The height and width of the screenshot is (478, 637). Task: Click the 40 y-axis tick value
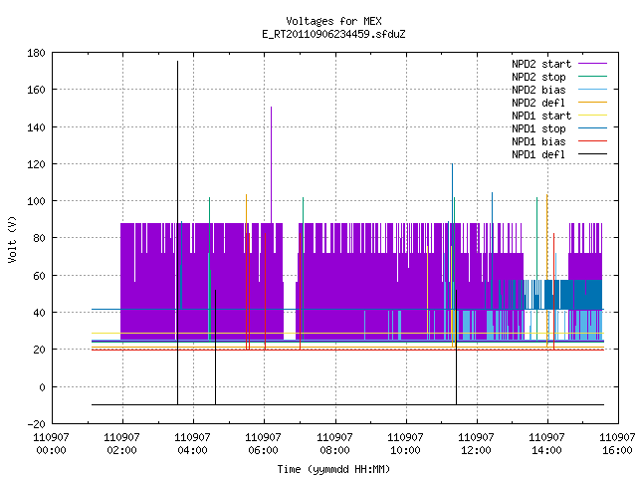click(39, 313)
